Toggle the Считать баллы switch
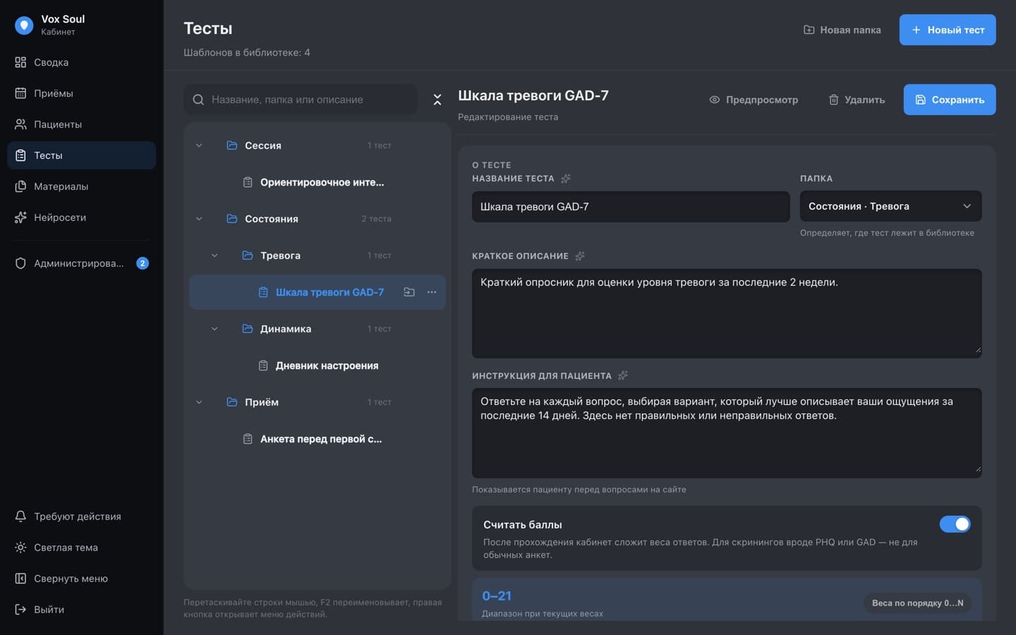This screenshot has width=1016, height=635. click(955, 524)
